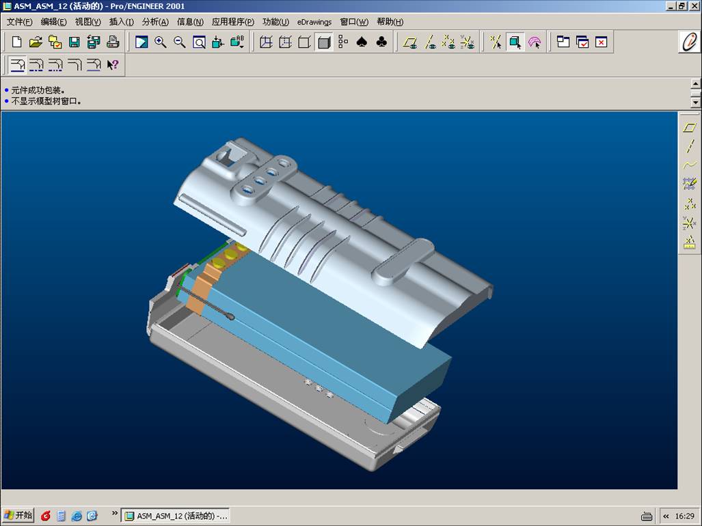702x526 pixels.
Task: Select the first tangent edge display icon
Action: 18,66
